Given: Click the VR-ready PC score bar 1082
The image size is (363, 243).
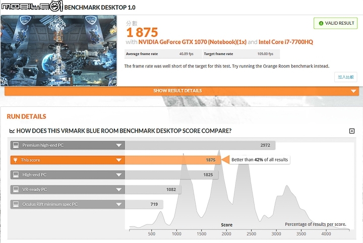Looking at the screenshot, I should coord(153,190).
